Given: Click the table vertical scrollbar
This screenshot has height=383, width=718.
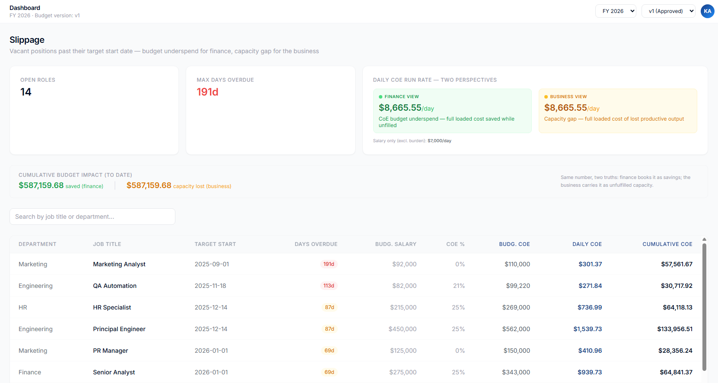Looking at the screenshot, I should coord(704,307).
